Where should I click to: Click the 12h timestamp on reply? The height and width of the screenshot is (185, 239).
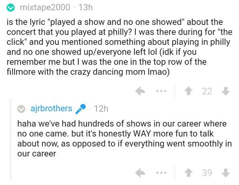click(x=101, y=108)
